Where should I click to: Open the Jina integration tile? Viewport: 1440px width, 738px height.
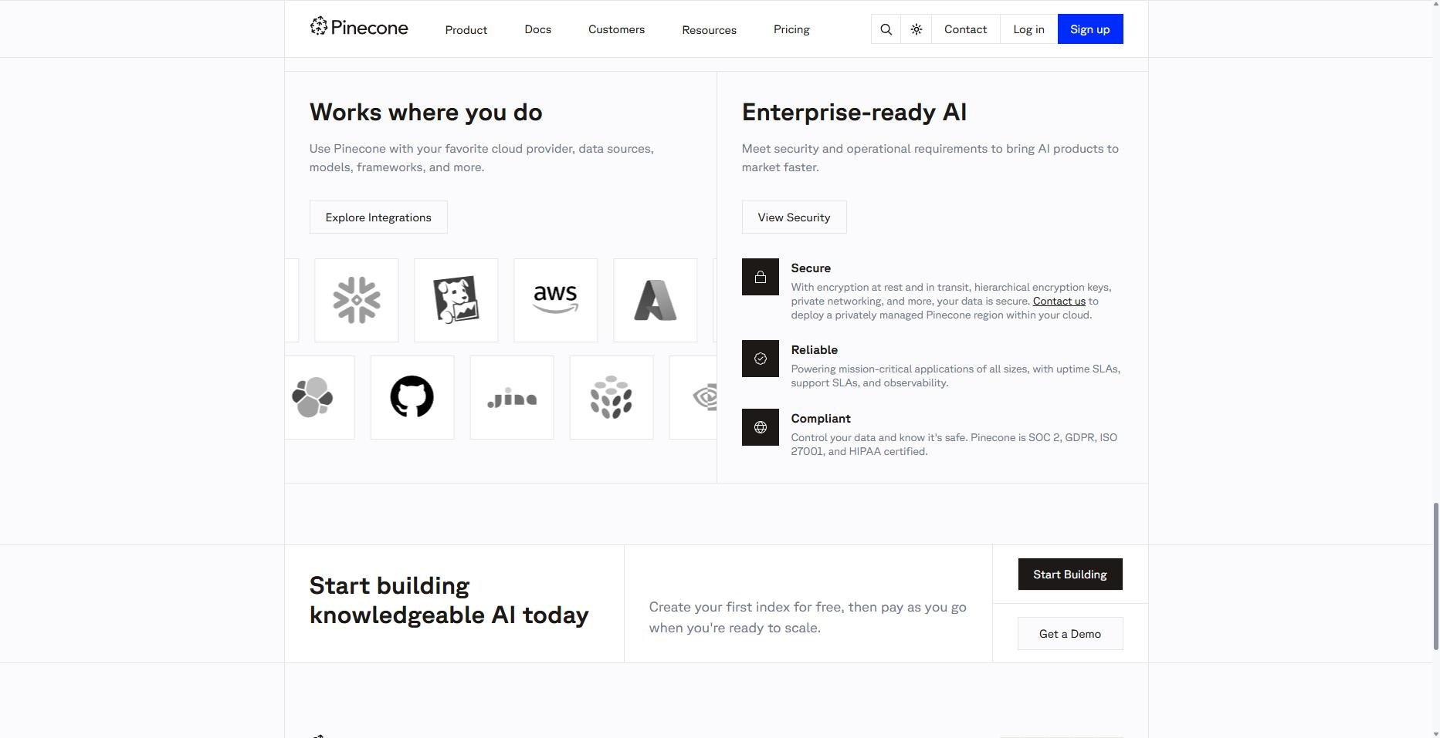click(512, 397)
